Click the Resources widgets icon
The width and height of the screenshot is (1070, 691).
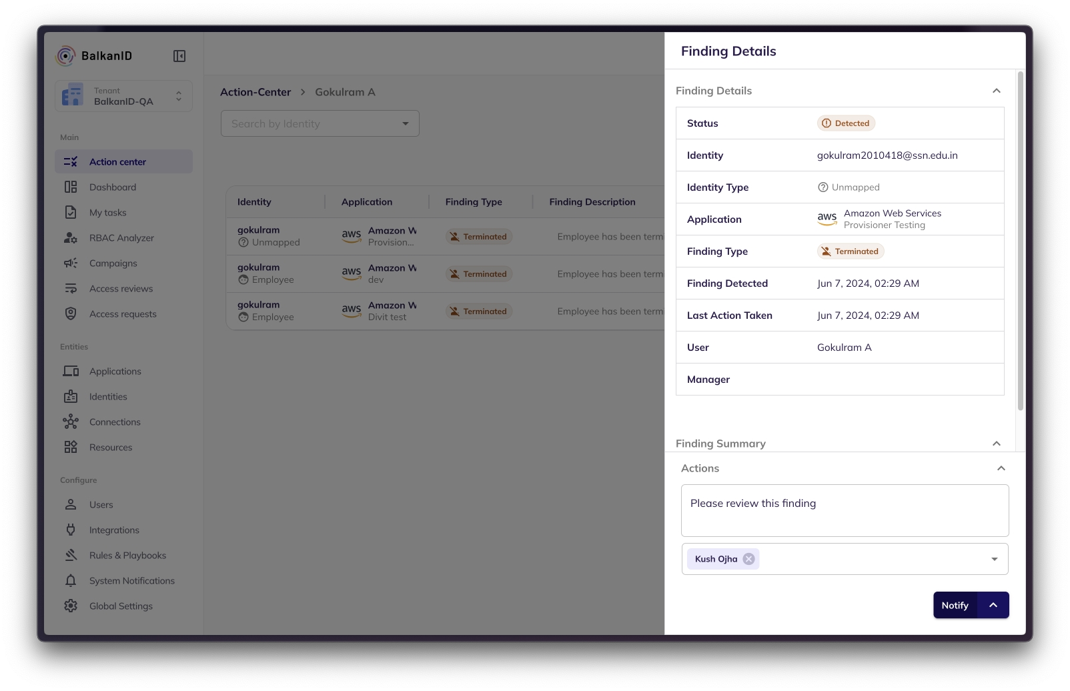[71, 447]
